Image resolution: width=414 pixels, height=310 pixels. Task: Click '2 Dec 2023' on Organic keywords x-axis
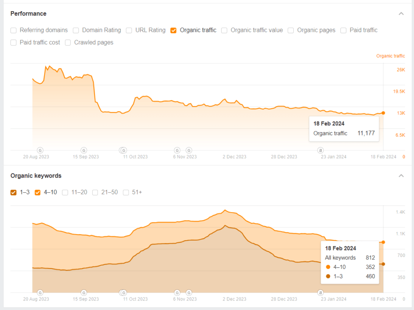point(234,299)
